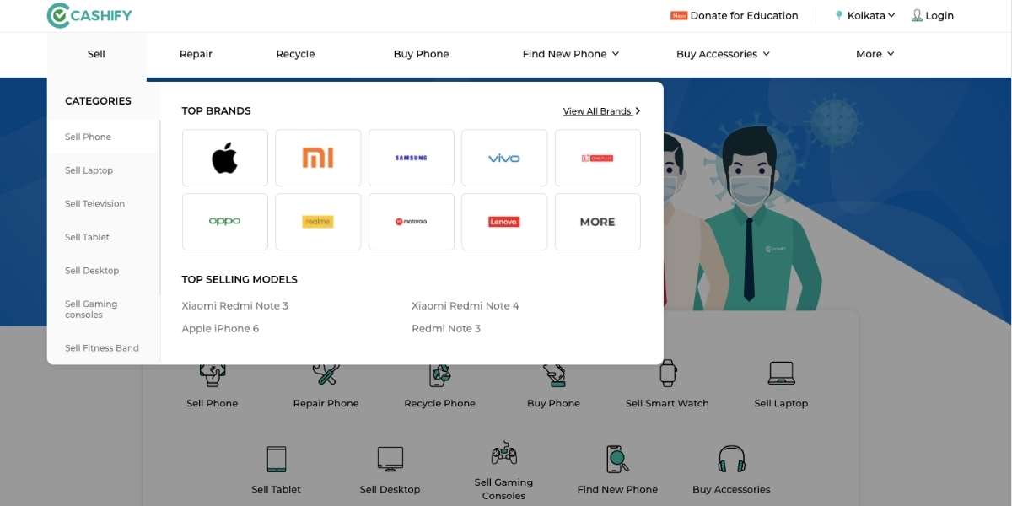1012x506 pixels.
Task: Open the Find New Phone dropdown
Action: [570, 53]
